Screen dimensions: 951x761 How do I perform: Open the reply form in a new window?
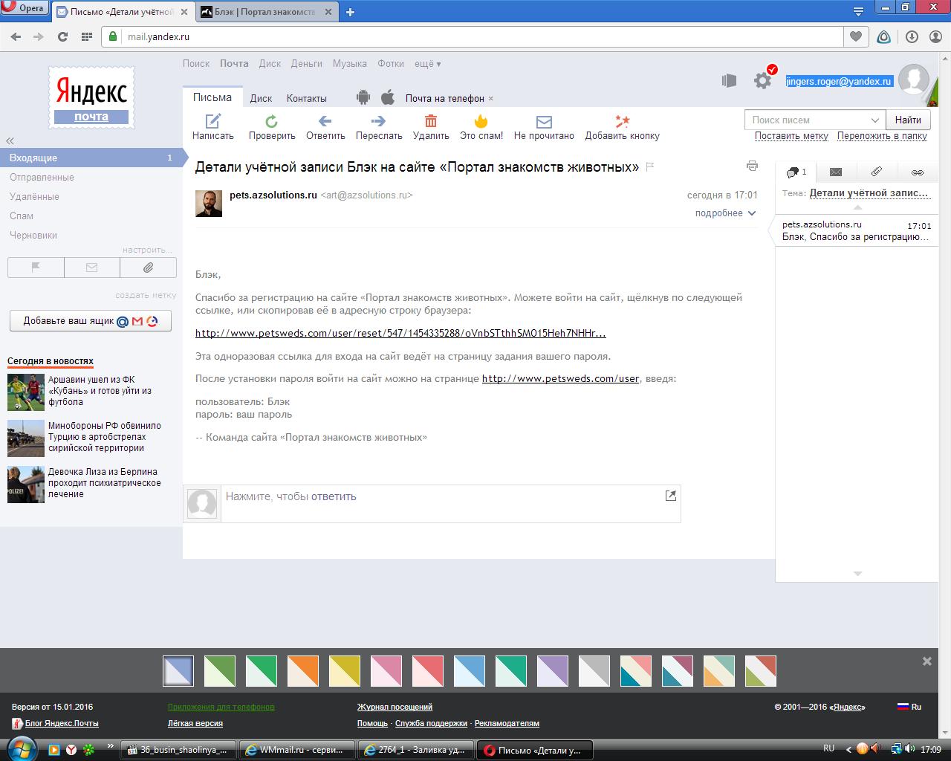point(671,496)
